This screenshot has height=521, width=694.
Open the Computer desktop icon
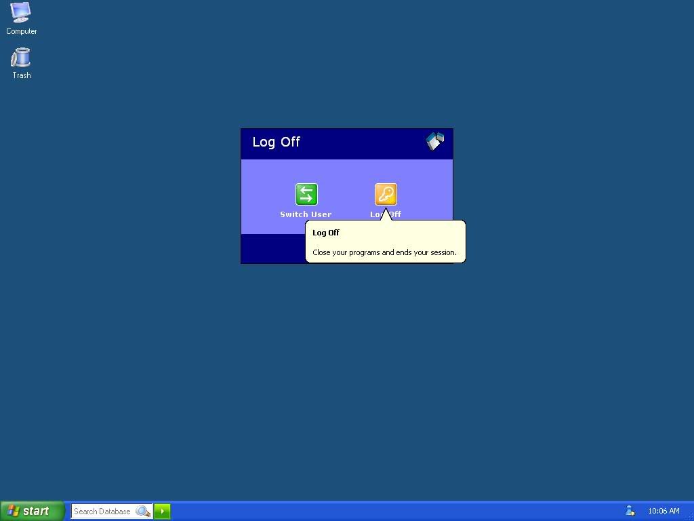[21, 18]
